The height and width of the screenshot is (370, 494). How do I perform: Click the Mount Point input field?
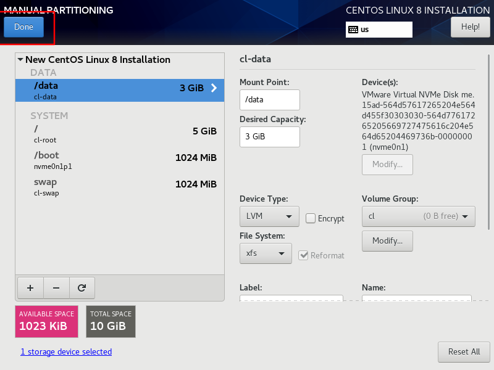[270, 100]
